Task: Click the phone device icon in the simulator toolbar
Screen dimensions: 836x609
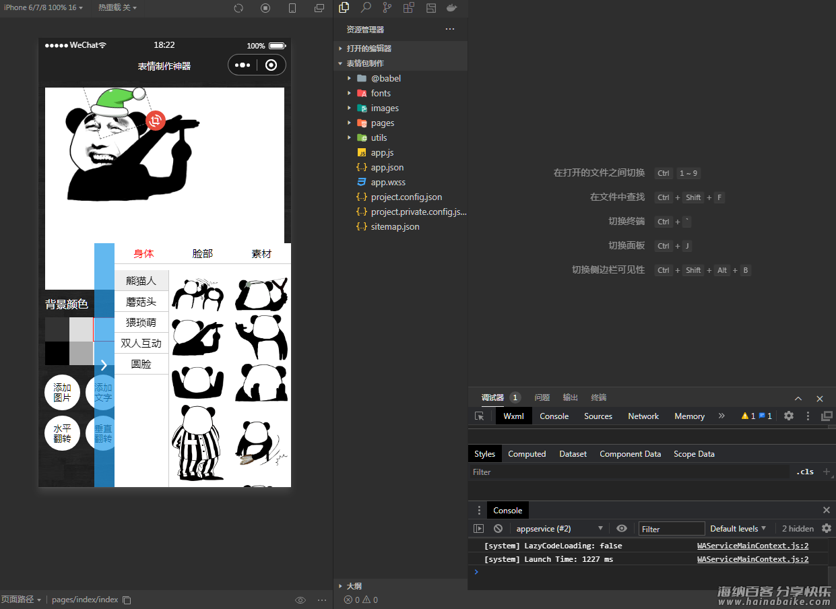Action: [292, 8]
